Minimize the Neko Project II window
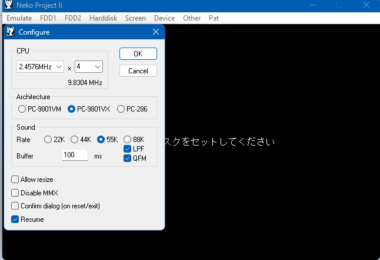 coord(313,5)
